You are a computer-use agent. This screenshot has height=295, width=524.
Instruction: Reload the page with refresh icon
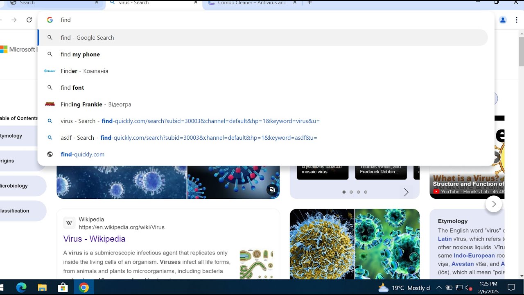[x=29, y=20]
